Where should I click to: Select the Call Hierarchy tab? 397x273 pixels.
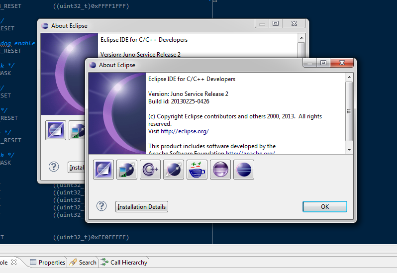pos(124,262)
